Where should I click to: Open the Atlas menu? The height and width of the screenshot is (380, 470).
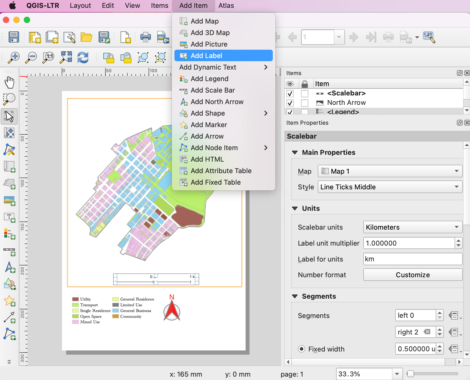[x=226, y=5]
